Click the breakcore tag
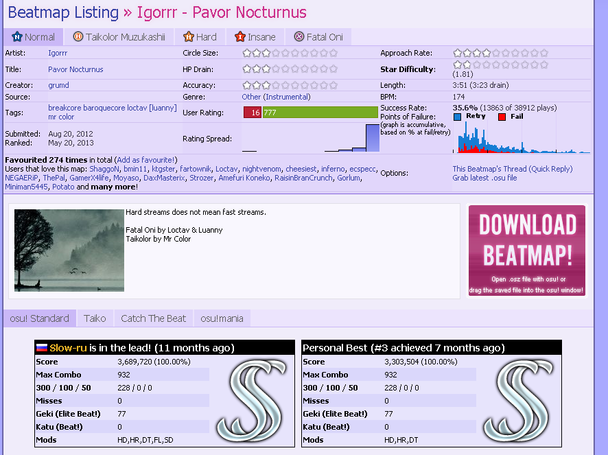 coord(65,108)
